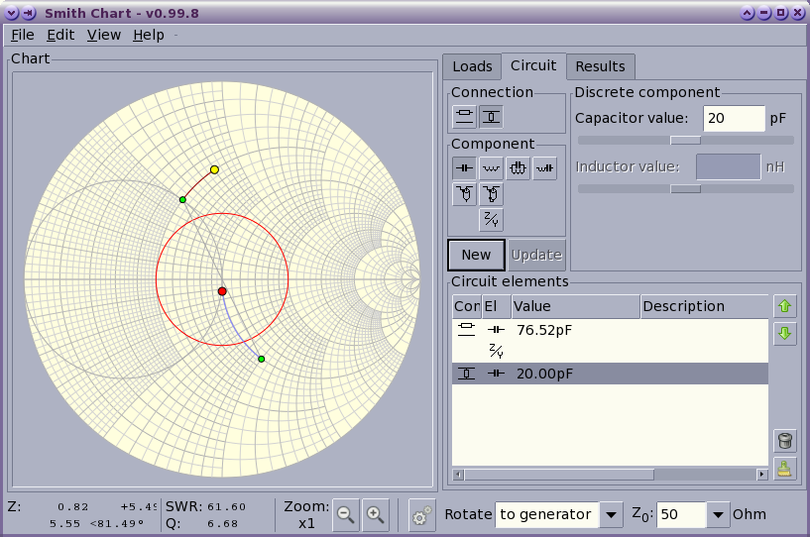Focus the Capacitor value input field

coord(734,118)
